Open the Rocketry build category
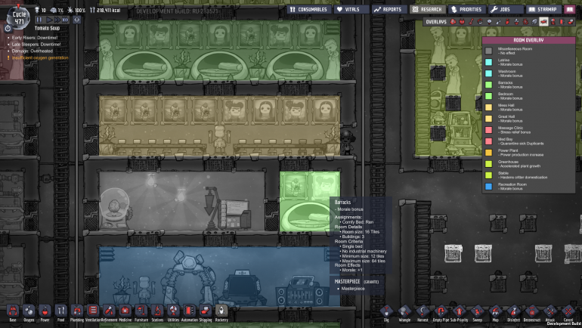This screenshot has width=582, height=328. click(221, 311)
